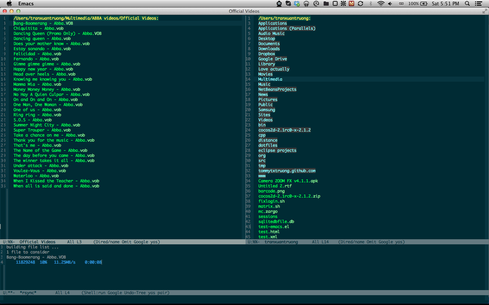Click Dired/name mode indicator in left mode line
489x305 pixels.
[x=106, y=242]
